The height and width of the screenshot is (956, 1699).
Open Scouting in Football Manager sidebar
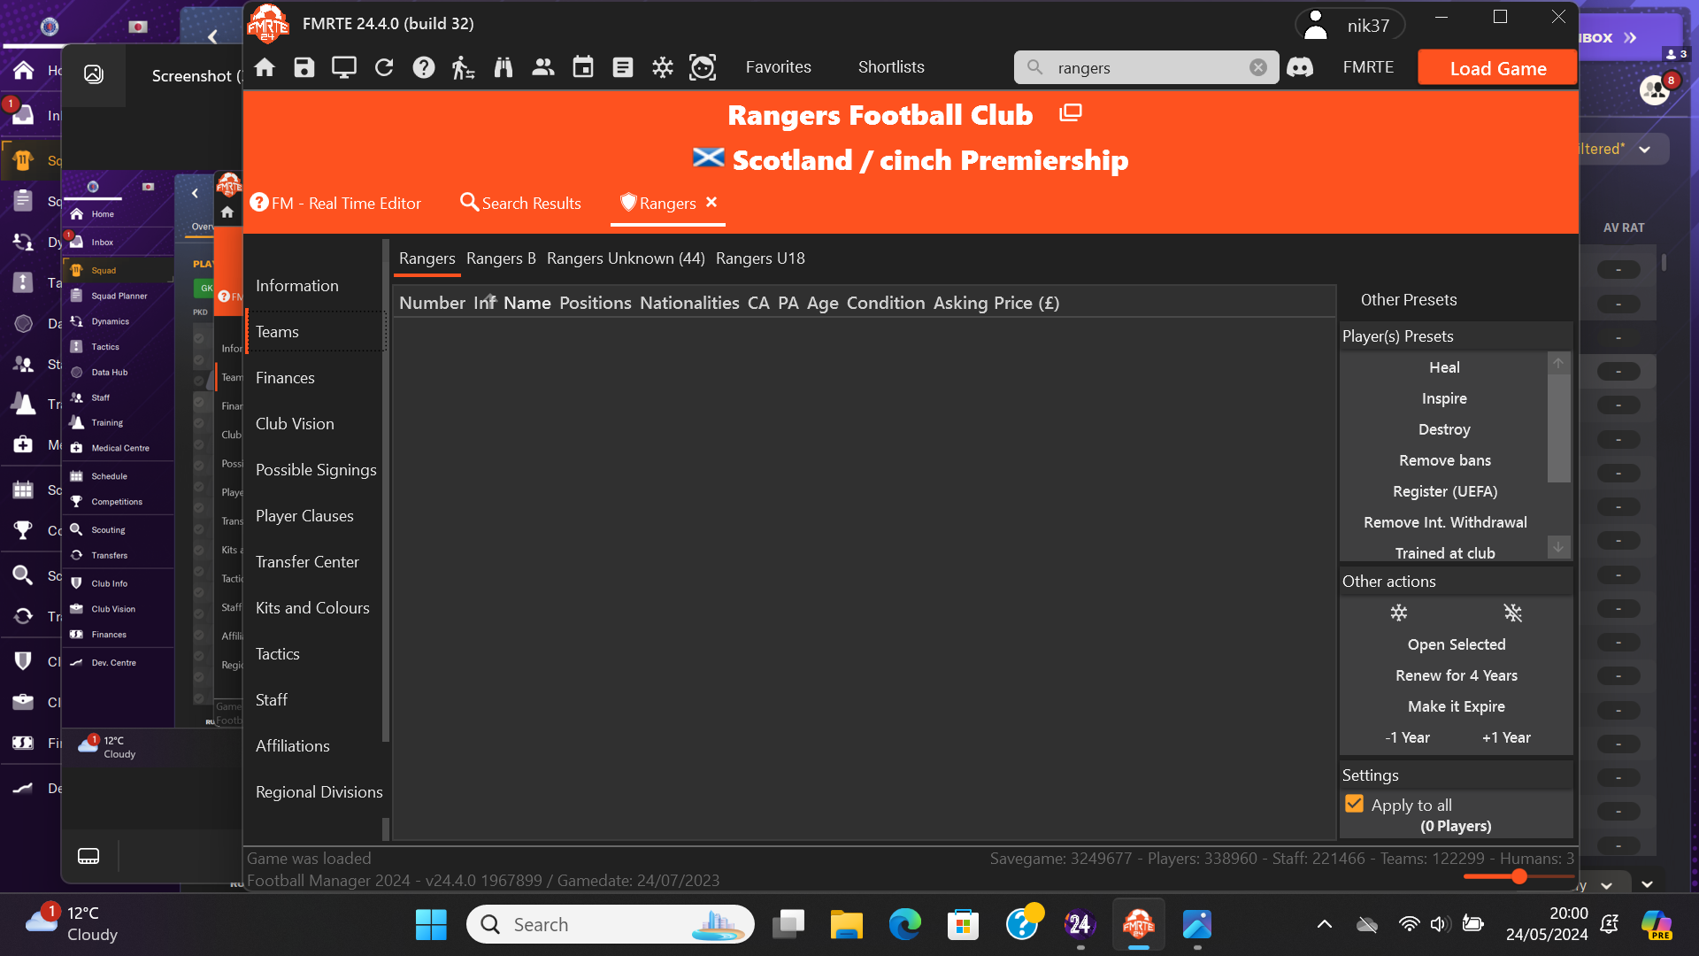[108, 529]
